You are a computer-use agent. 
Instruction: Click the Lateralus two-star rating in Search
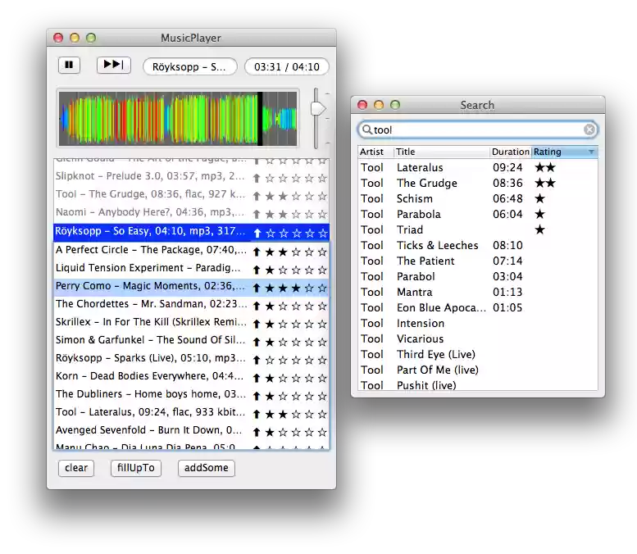pyautogui.click(x=545, y=167)
